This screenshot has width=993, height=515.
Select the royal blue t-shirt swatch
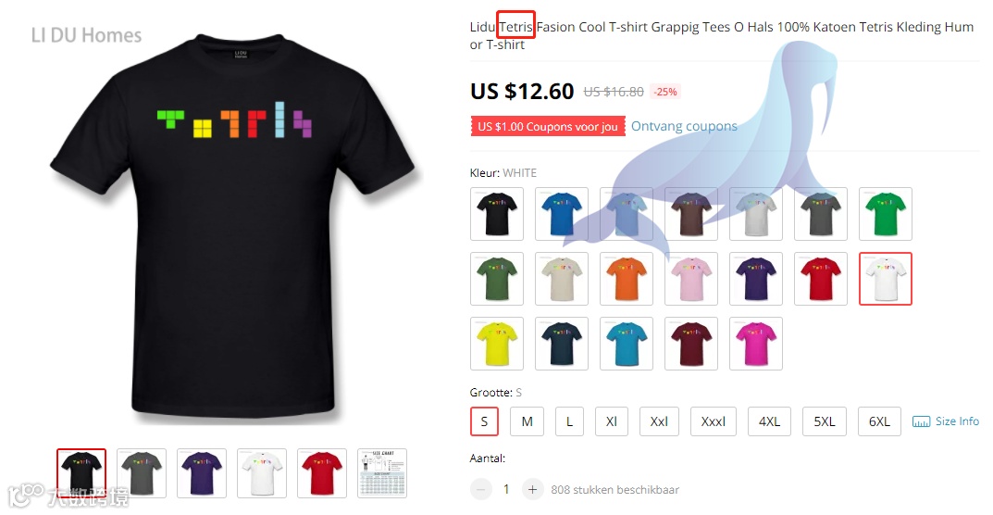[x=562, y=214]
